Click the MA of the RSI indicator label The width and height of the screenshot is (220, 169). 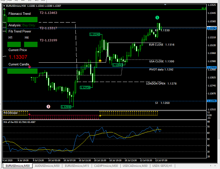[x=19, y=122]
